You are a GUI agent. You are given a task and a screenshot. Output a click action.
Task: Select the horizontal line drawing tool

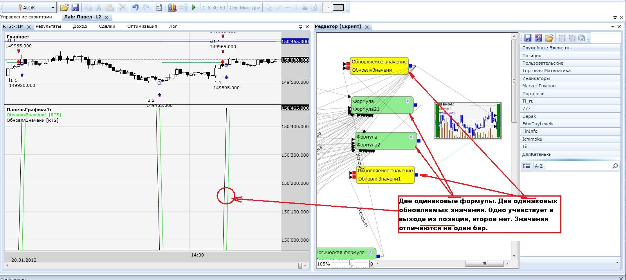(x=288, y=7)
